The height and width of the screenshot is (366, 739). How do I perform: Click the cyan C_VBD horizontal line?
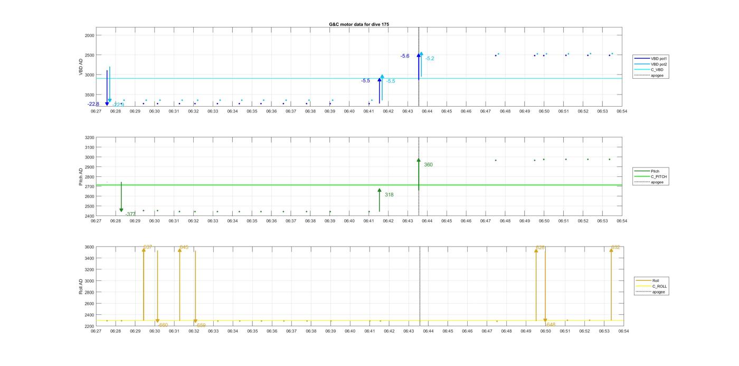(359, 78)
